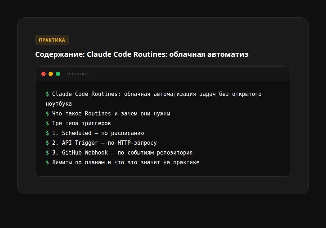Click the $ prompt before 'Scheduled — по расписанию'
The height and width of the screenshot is (228, 326).
click(47, 133)
